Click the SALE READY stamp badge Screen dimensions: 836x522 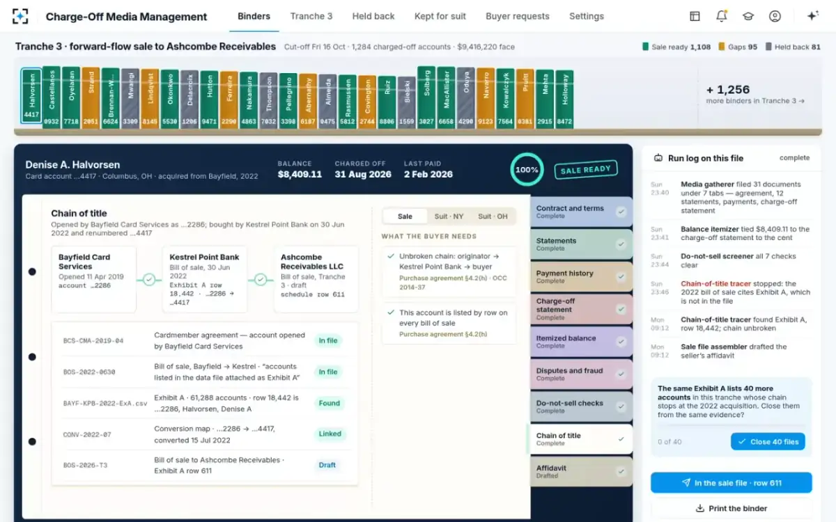coord(586,169)
